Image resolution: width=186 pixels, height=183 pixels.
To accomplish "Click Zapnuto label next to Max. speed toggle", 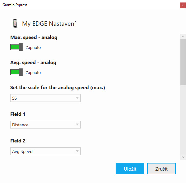I will [x=33, y=47].
